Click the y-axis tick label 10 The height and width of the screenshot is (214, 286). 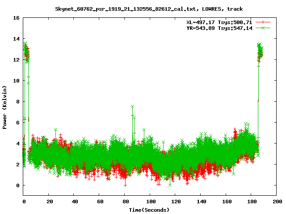pos(16,81)
